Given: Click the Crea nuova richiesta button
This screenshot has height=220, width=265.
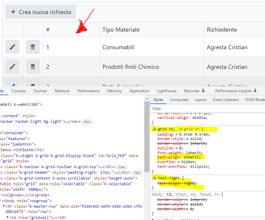Looking at the screenshot, I should tap(41, 12).
